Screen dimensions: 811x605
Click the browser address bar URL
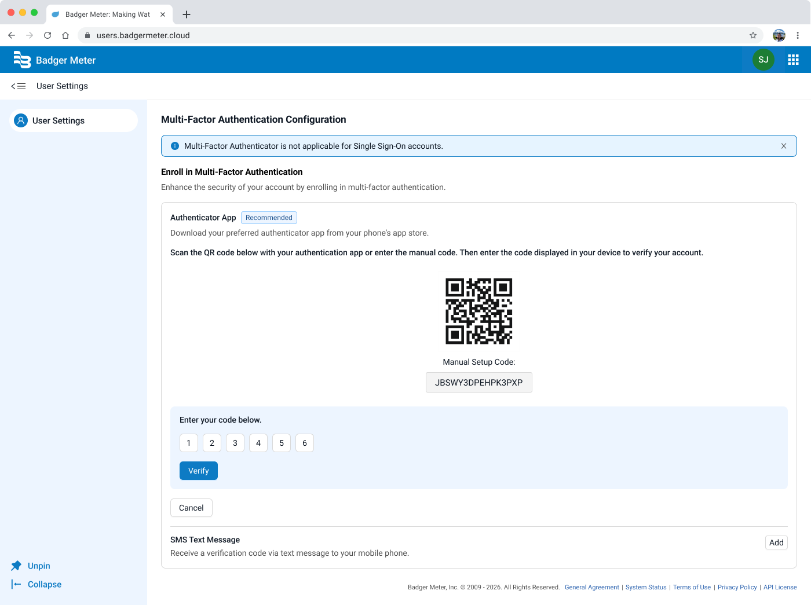143,35
